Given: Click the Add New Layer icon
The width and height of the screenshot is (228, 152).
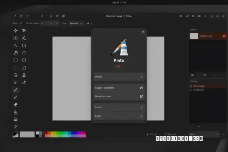Looking at the screenshot, I should tap(192, 75).
